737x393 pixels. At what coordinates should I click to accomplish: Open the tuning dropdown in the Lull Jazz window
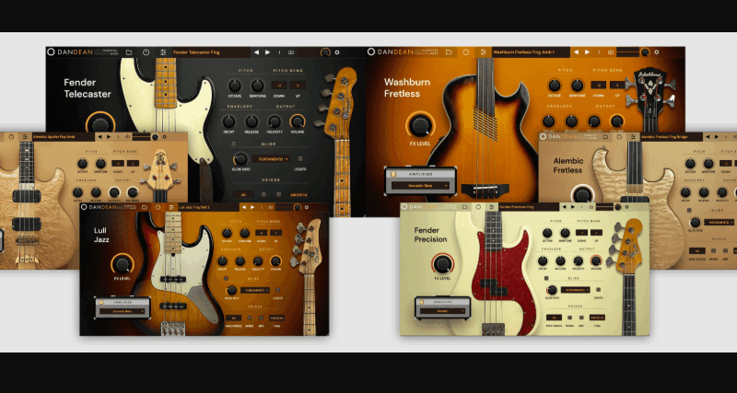click(x=276, y=318)
